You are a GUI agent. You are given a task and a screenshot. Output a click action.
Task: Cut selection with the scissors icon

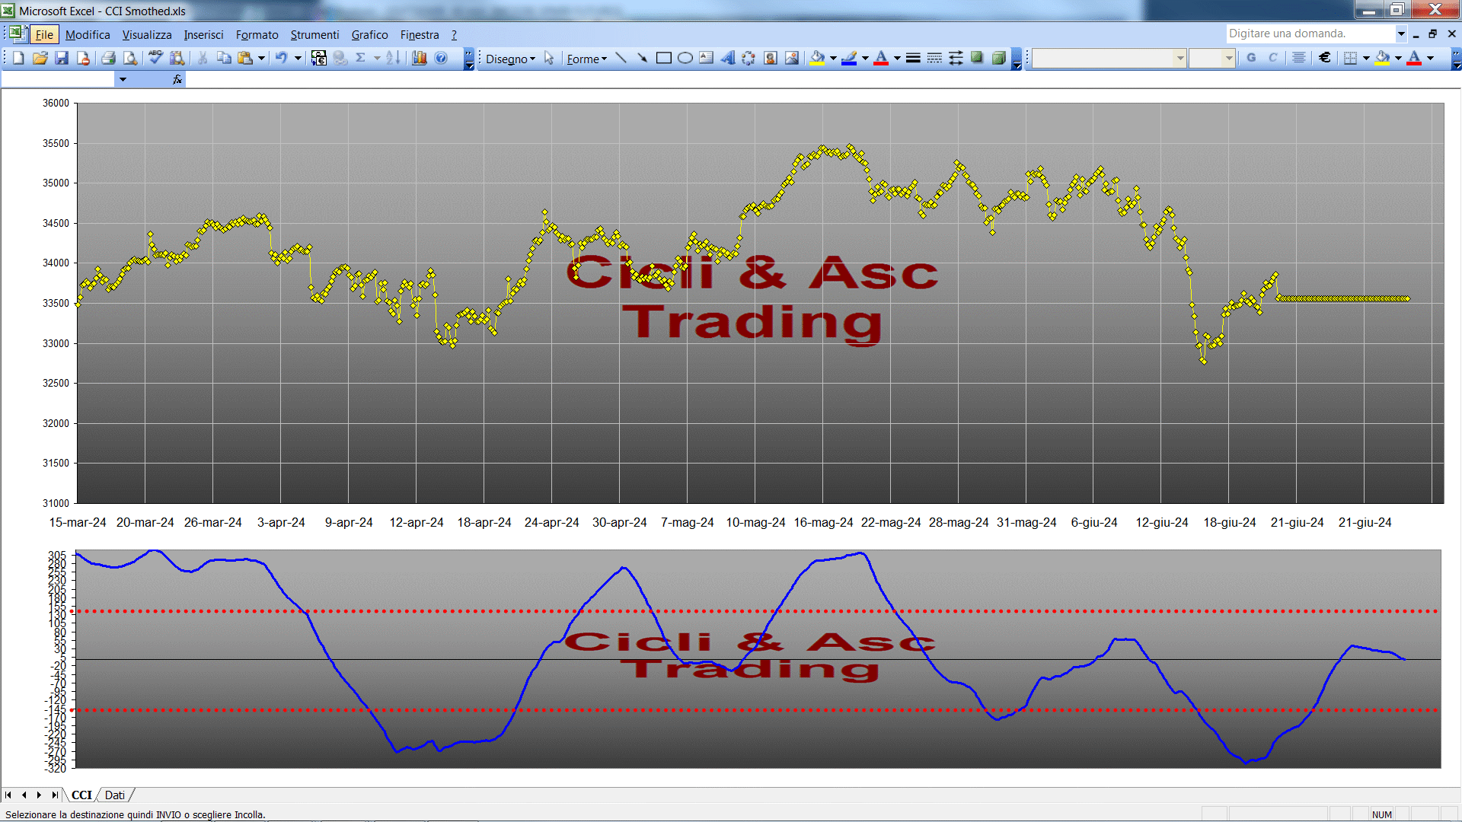tap(203, 58)
